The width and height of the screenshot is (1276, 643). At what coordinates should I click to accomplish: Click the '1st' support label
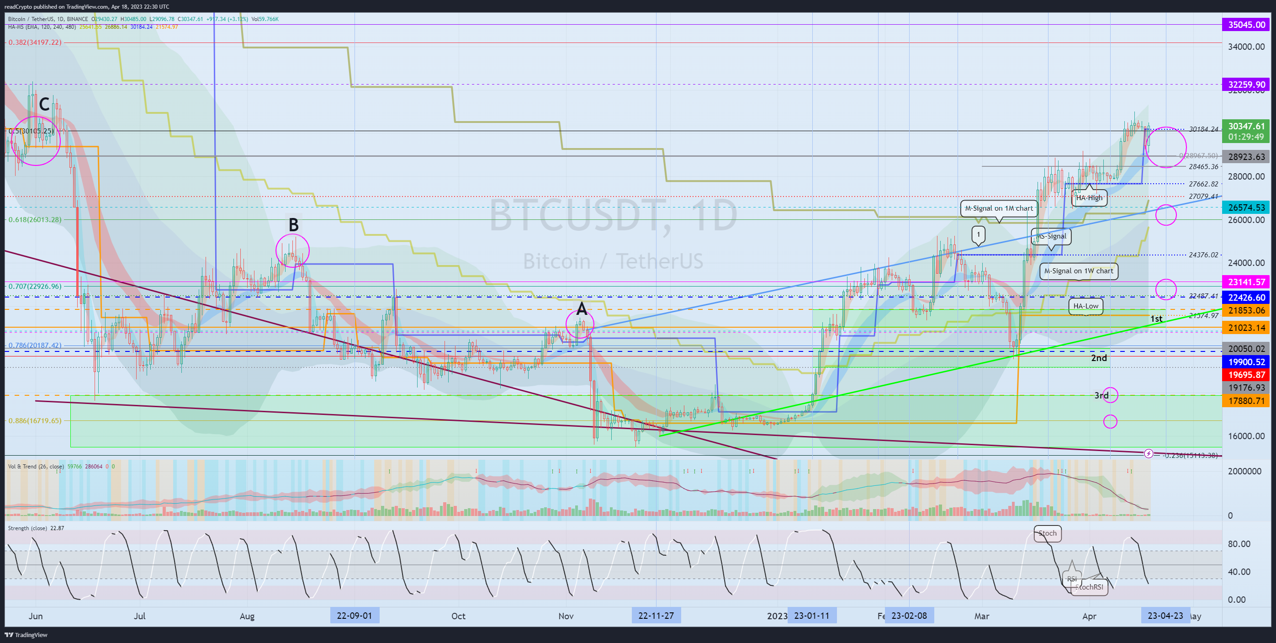[x=1156, y=319]
